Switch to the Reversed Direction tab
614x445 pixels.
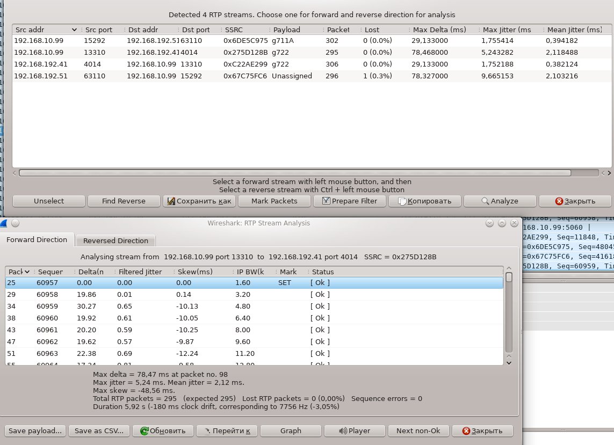115,240
